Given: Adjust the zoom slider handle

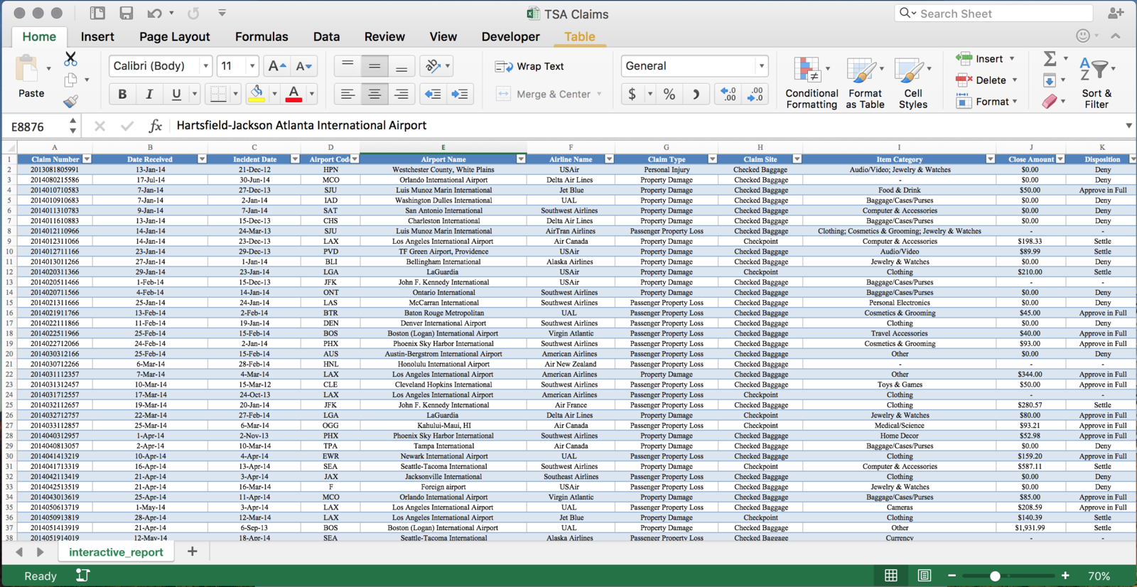Looking at the screenshot, I should [x=995, y=576].
